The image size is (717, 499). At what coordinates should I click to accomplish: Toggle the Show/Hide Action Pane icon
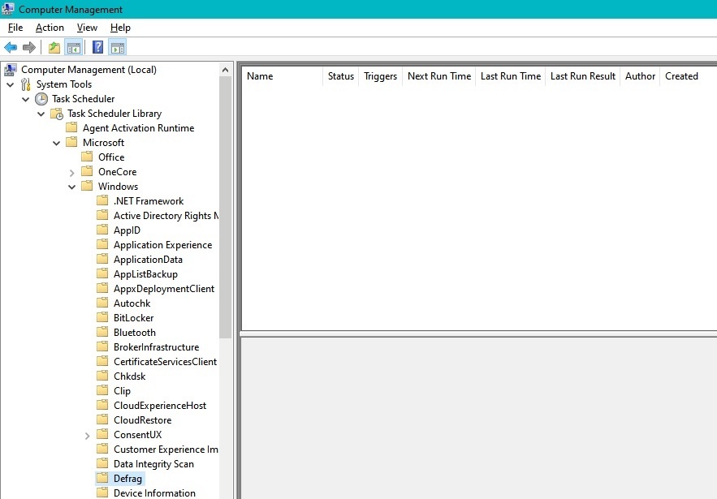tap(118, 47)
